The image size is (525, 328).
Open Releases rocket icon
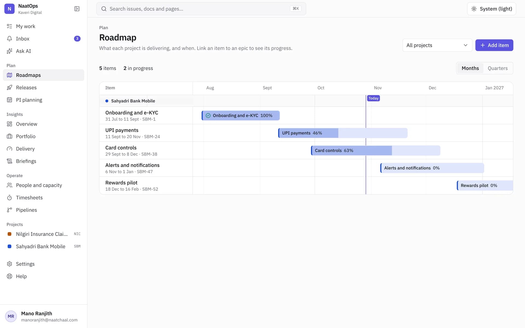coord(10,87)
